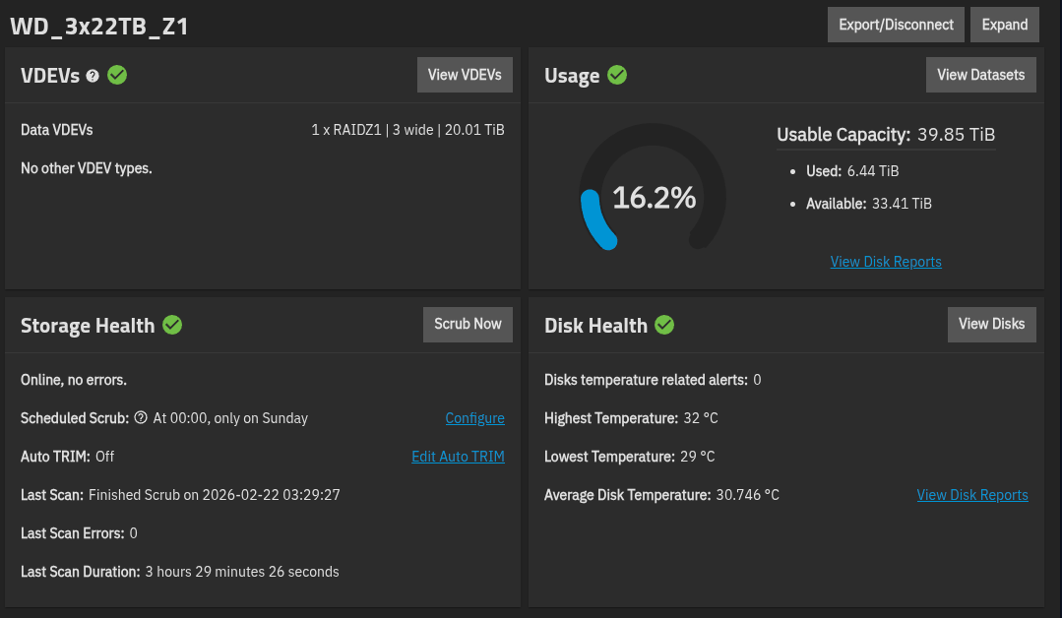The width and height of the screenshot is (1062, 618).
Task: Open View Datasets
Action: (980, 75)
